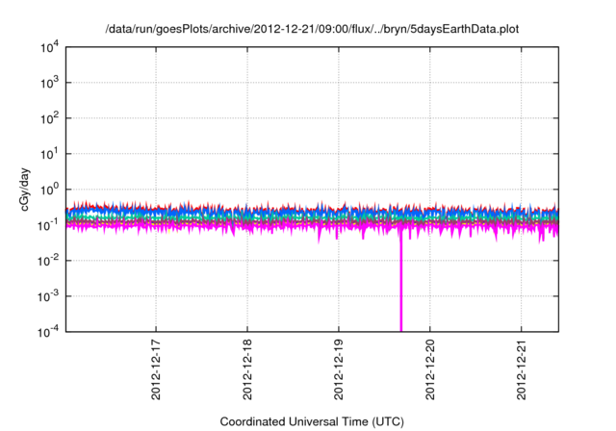Click the 10^3 y-axis tick label
Screen dimensions: 616x431
tap(50, 83)
